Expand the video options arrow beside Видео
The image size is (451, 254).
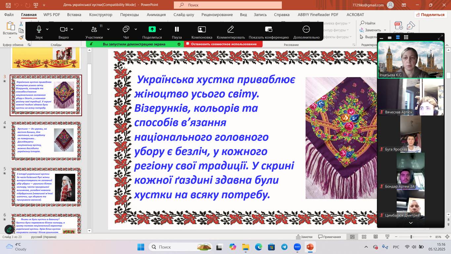click(x=72, y=29)
